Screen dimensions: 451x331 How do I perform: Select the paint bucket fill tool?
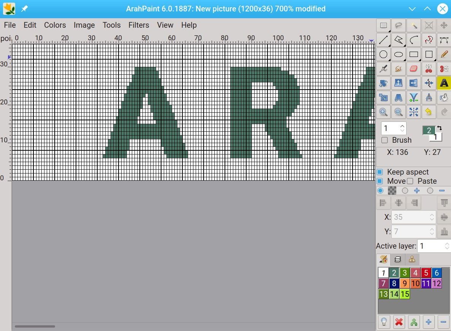click(444, 98)
